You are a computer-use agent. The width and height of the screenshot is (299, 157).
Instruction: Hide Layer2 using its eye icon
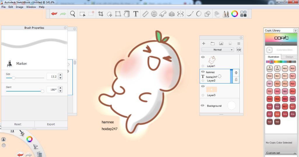point(203,72)
